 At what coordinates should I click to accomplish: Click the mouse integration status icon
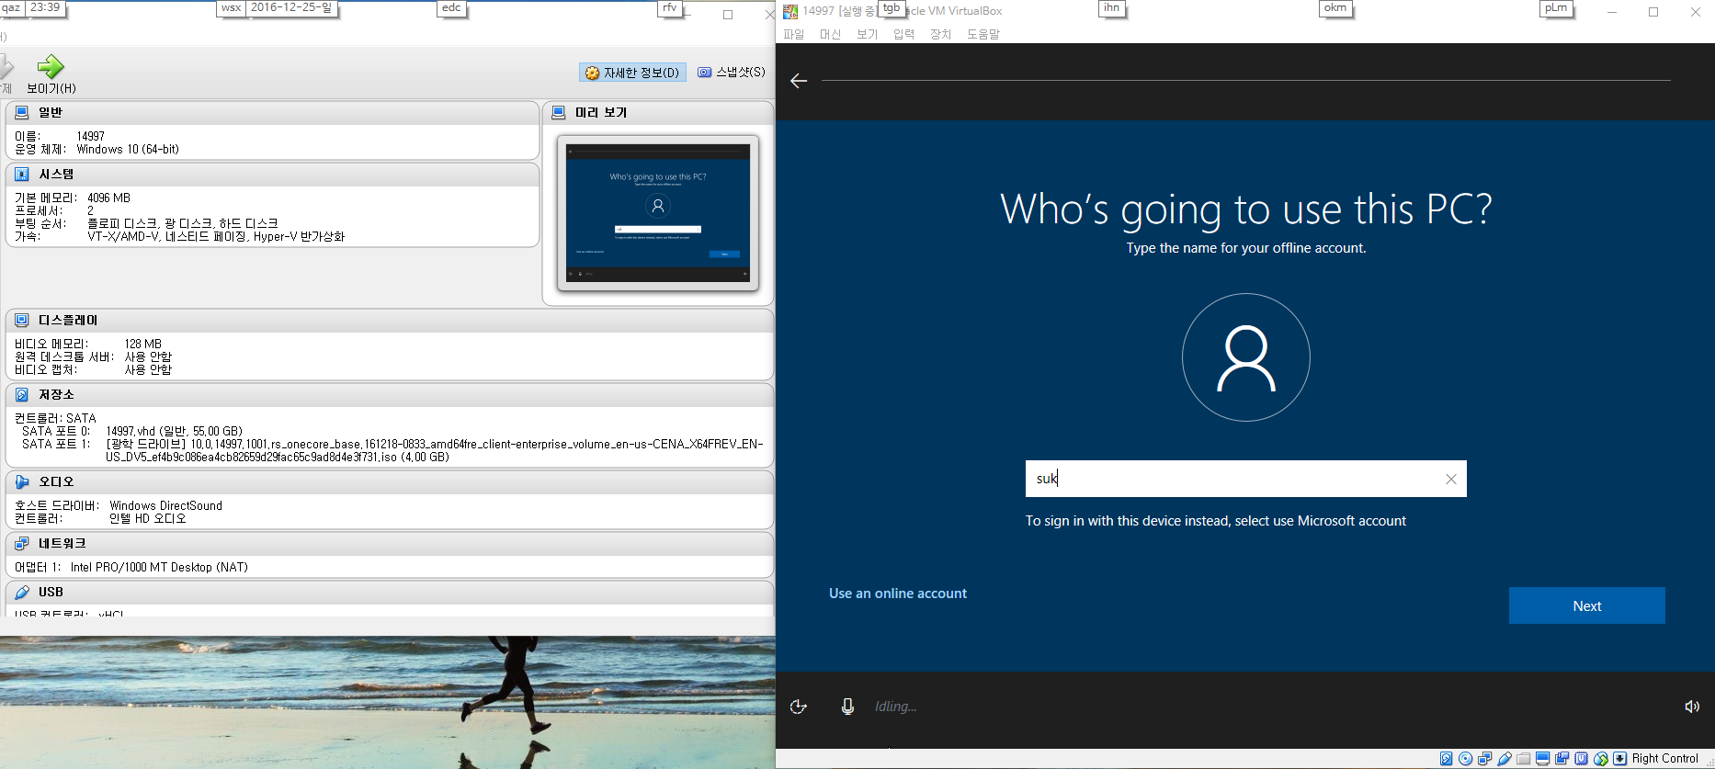[x=1601, y=758]
